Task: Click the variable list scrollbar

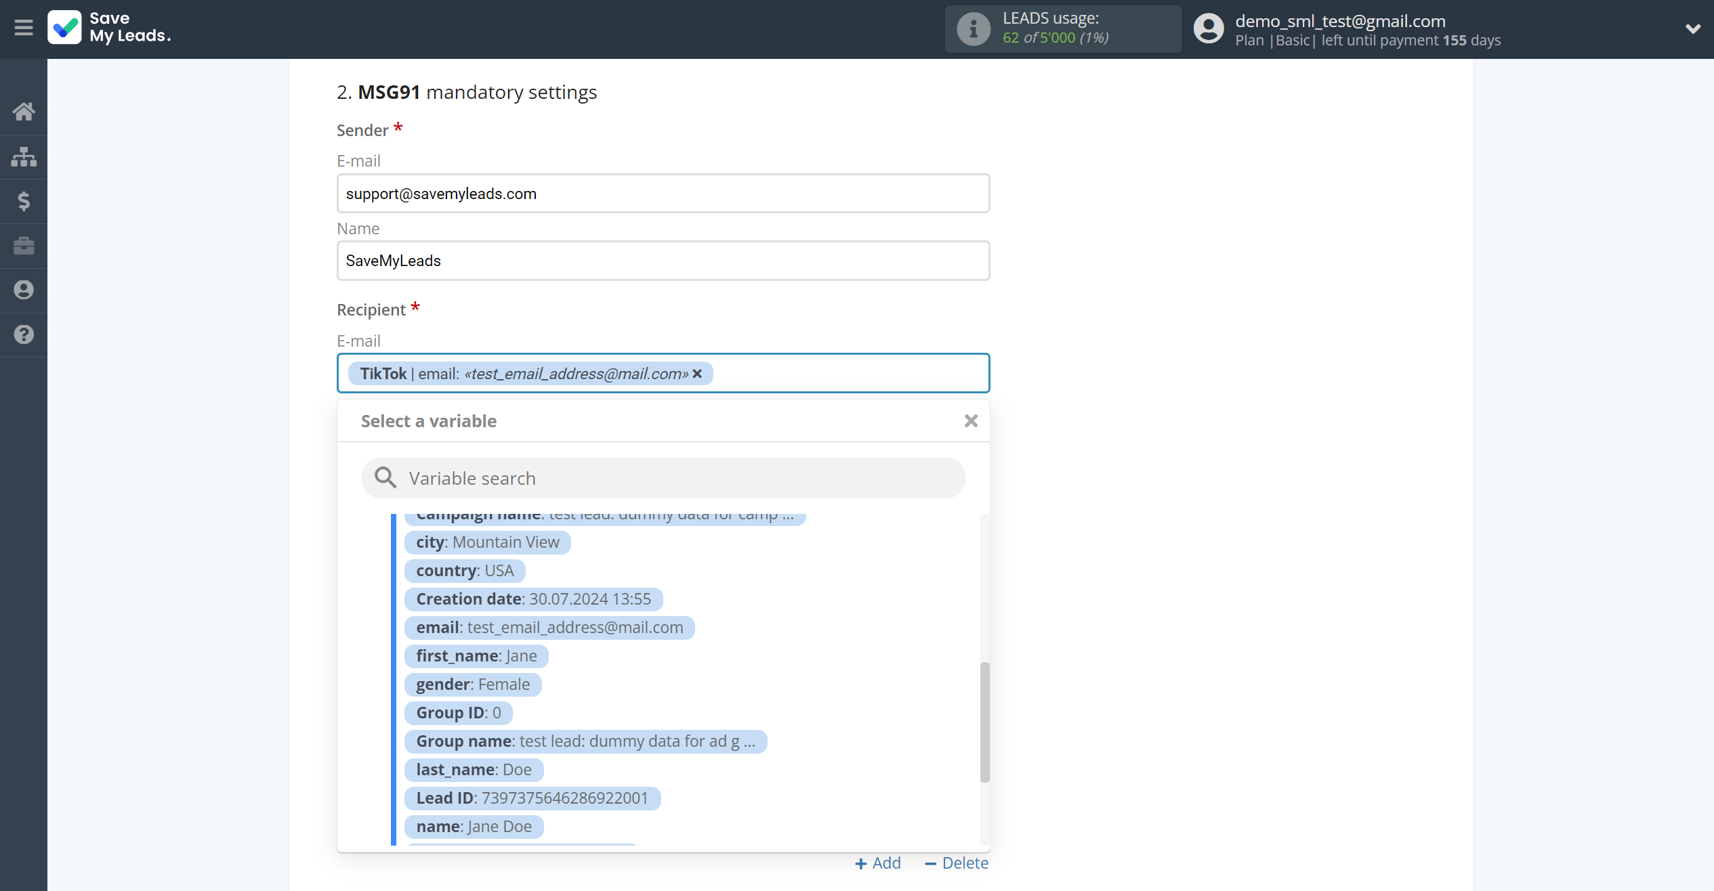Action: 984,722
